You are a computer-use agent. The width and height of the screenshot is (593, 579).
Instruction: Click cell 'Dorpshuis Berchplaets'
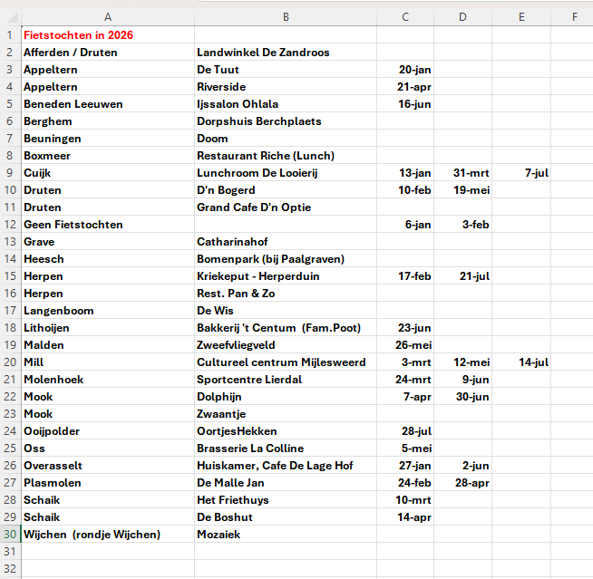[286, 121]
